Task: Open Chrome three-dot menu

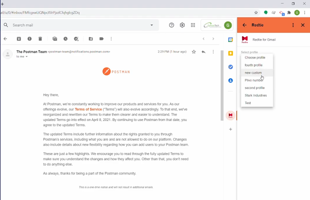Action: (304, 12)
